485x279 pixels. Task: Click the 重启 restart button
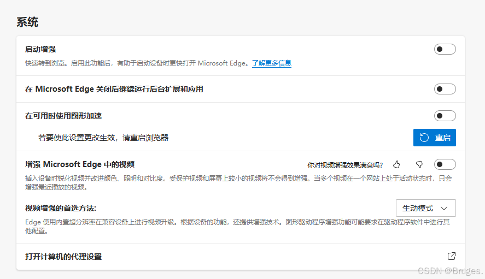click(435, 138)
